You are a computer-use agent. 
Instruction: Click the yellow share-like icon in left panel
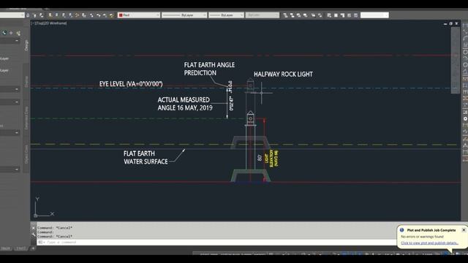[x=18, y=33]
